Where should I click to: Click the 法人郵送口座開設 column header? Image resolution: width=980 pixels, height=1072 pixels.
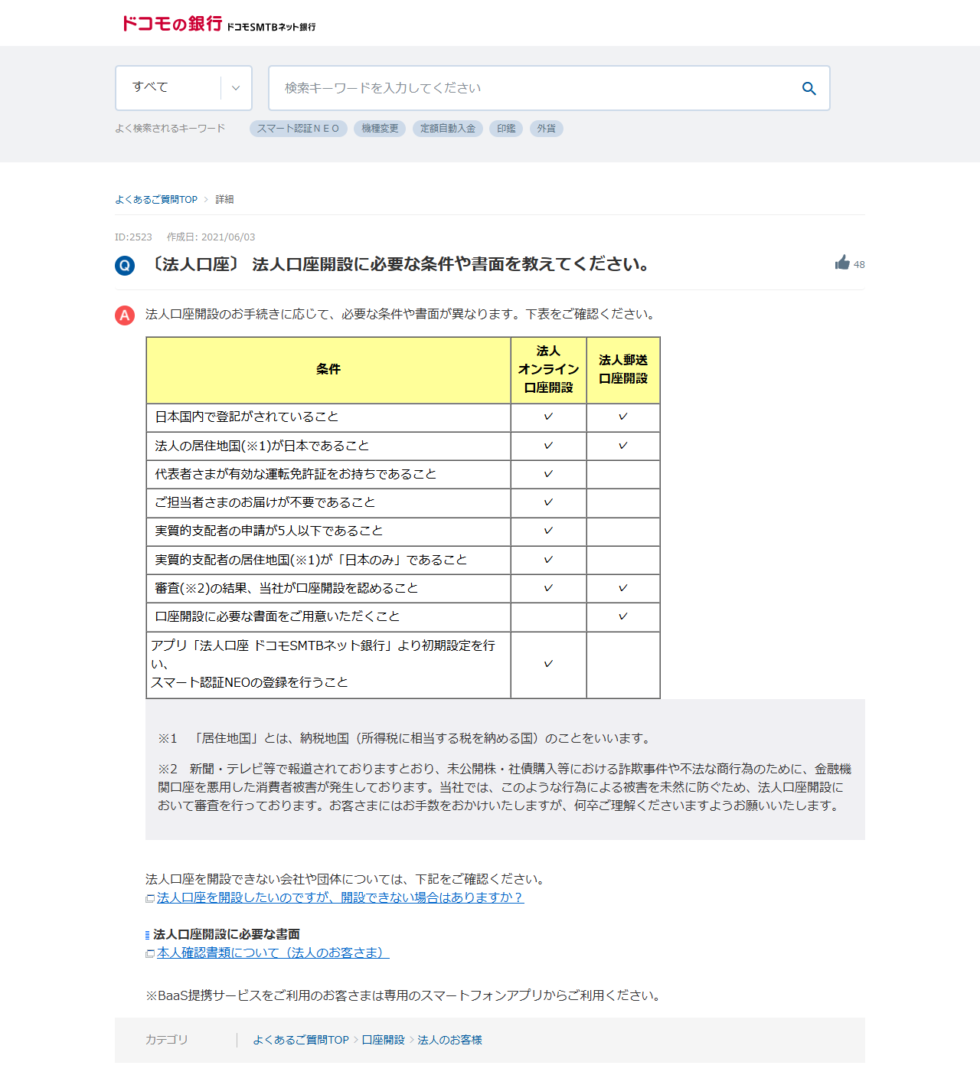coord(623,370)
